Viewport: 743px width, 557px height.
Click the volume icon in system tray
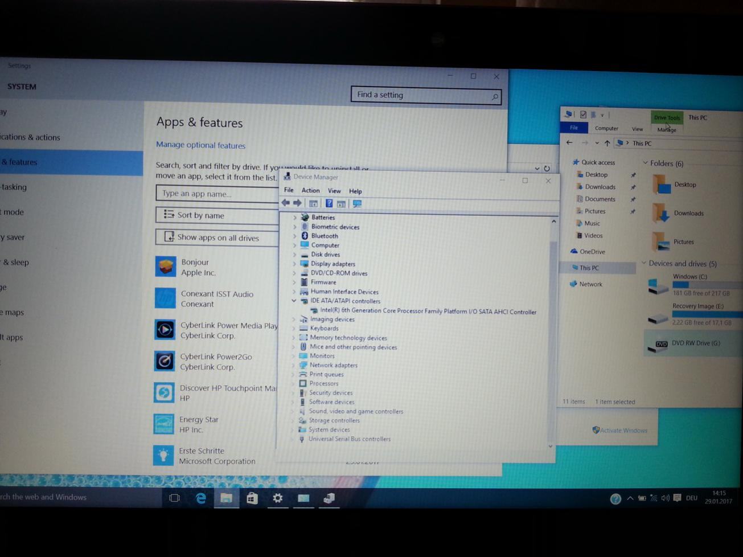(665, 498)
